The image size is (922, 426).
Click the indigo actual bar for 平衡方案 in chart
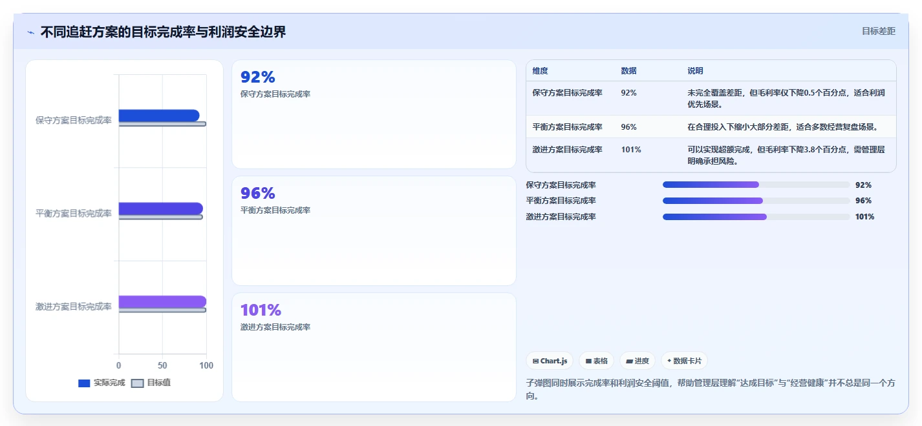tap(160, 208)
